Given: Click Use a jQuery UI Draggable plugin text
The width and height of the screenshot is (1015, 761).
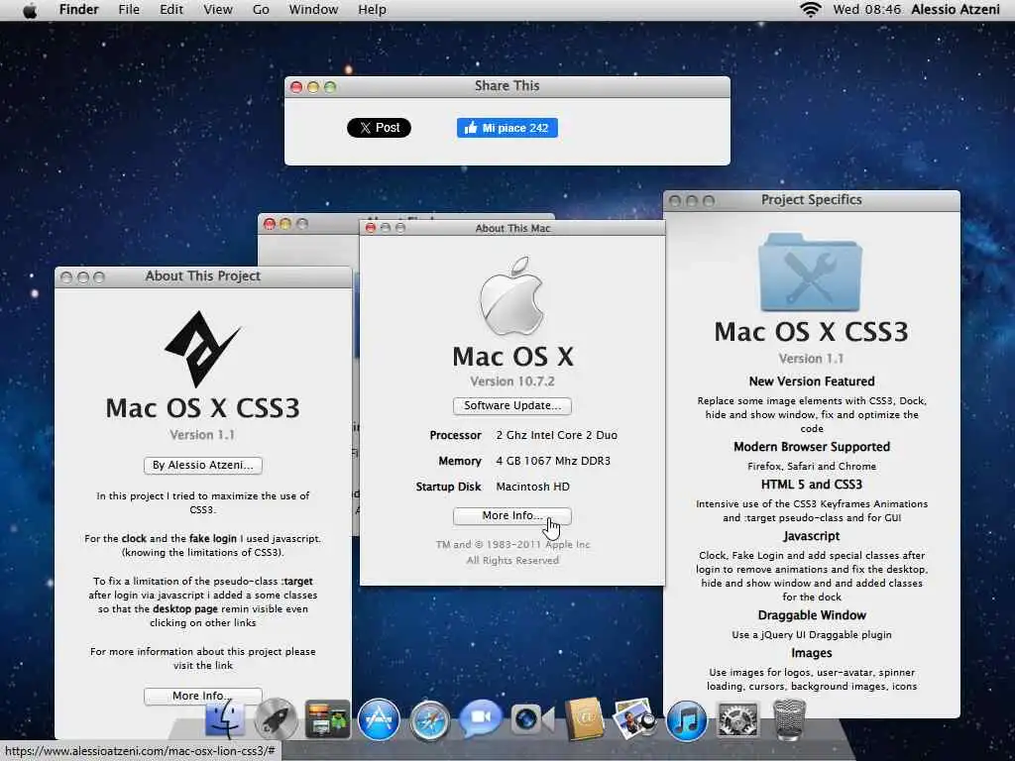Looking at the screenshot, I should pos(811,635).
